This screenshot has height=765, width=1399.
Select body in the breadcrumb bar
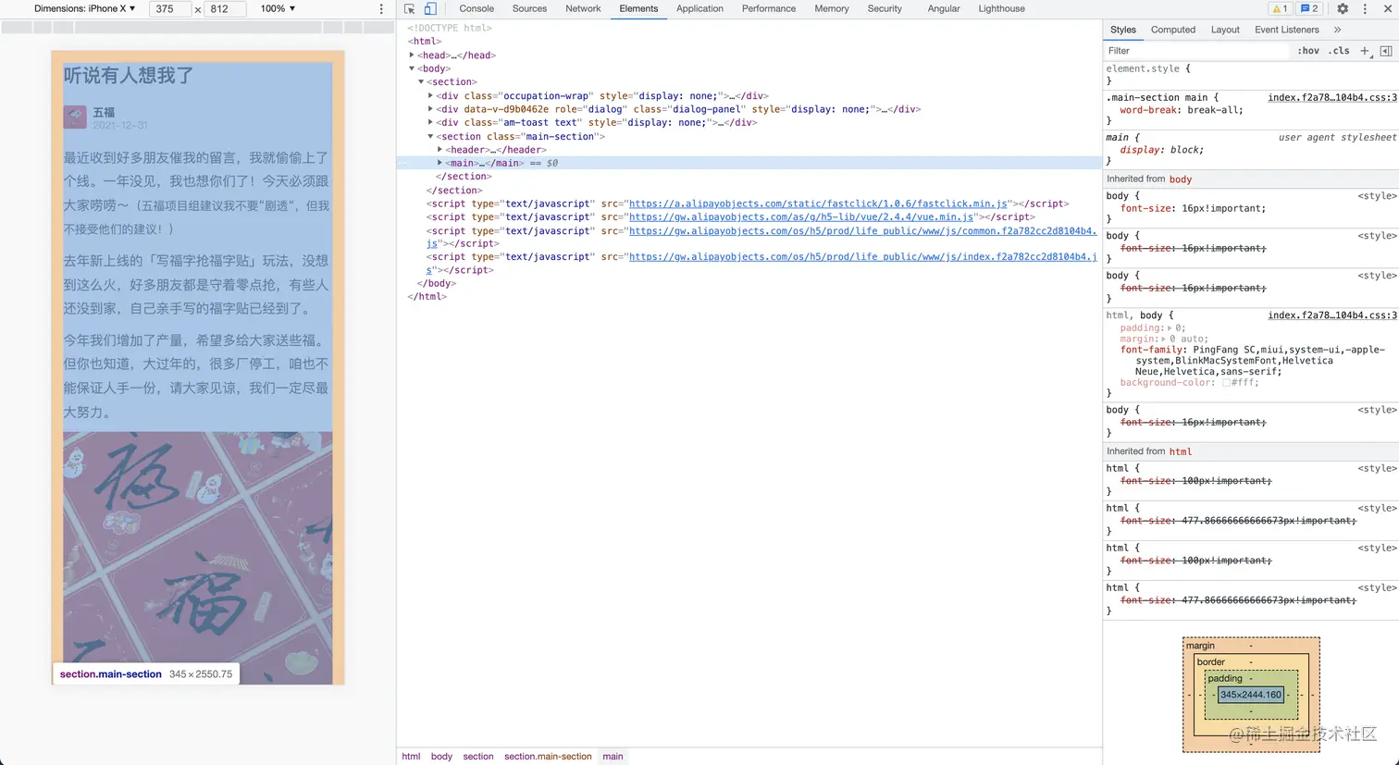click(441, 757)
